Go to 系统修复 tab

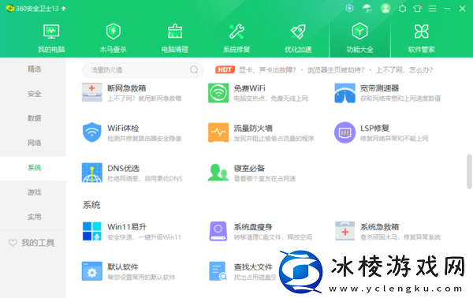pyautogui.click(x=236, y=39)
